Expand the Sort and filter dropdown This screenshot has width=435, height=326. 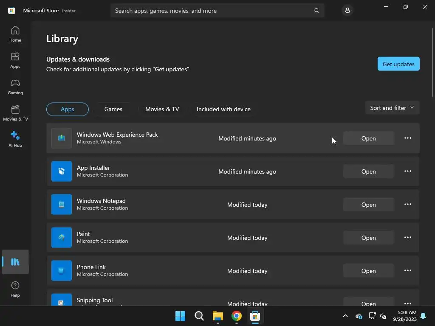392,108
